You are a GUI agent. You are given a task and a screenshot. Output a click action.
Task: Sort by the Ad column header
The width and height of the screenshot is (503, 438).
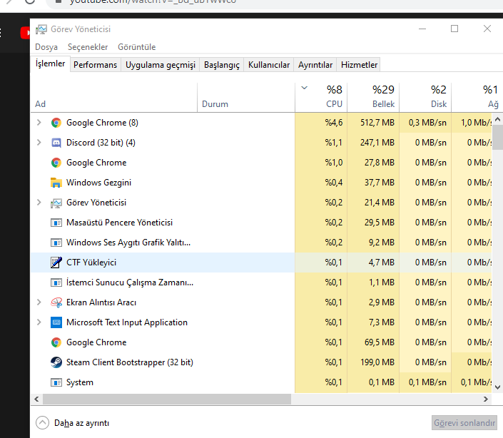(x=114, y=97)
